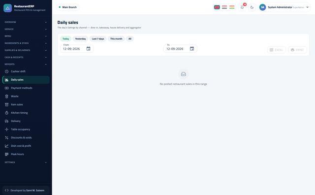
Task: Select the second red-white striped flag language
Action: [x=224, y=7]
